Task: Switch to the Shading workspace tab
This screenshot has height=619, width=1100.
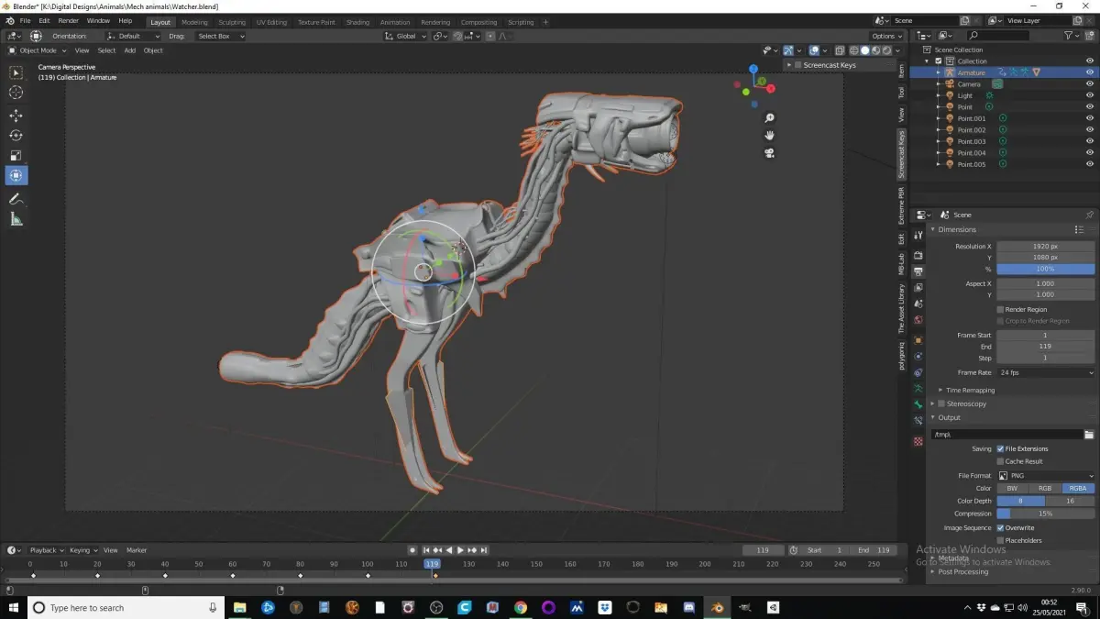Action: point(358,22)
